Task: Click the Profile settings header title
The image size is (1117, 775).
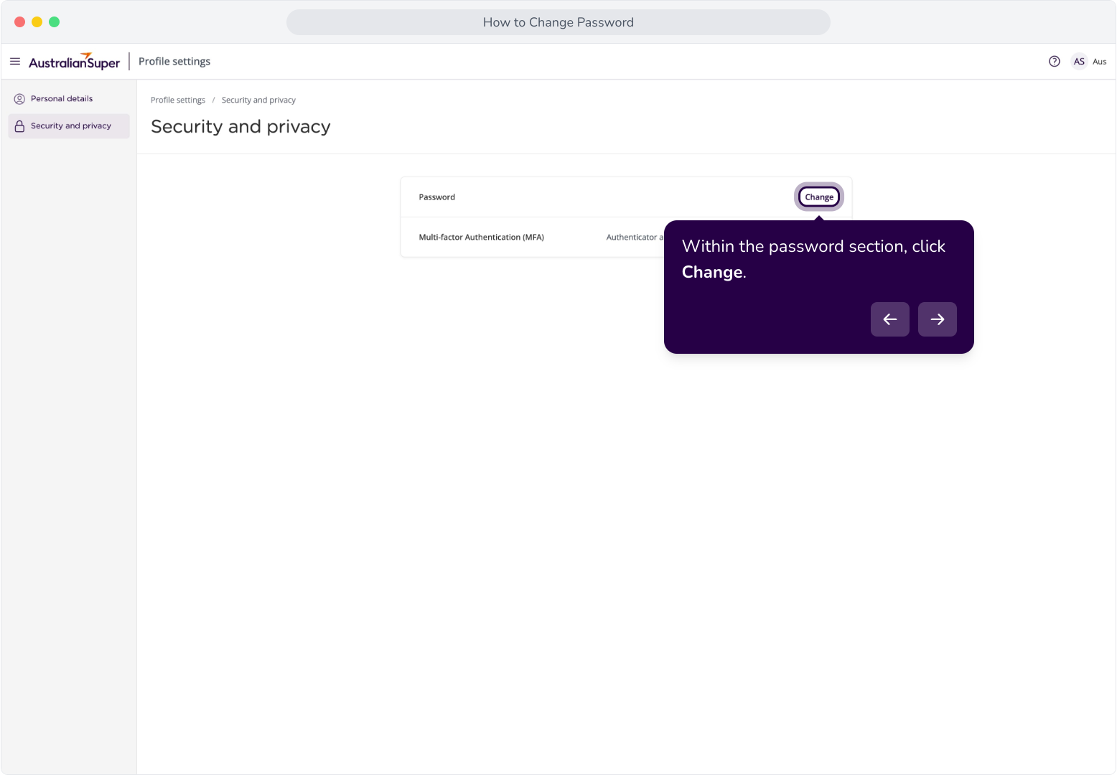Action: 174,62
